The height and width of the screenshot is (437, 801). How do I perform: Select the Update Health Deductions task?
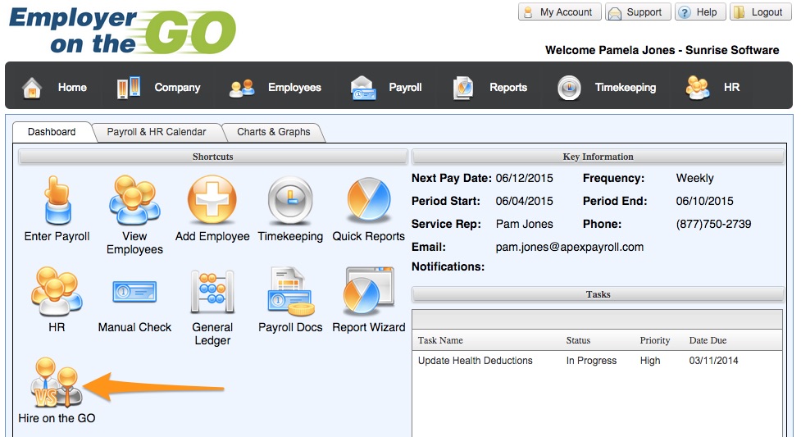pos(475,360)
